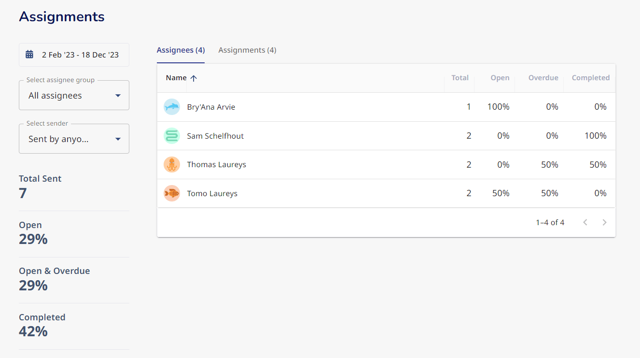Screen dimensions: 640x358
Task: Click the previous page chevron in pagination
Action: (585, 222)
